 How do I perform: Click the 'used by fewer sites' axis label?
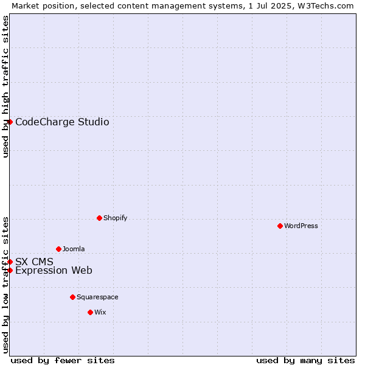tap(63, 361)
